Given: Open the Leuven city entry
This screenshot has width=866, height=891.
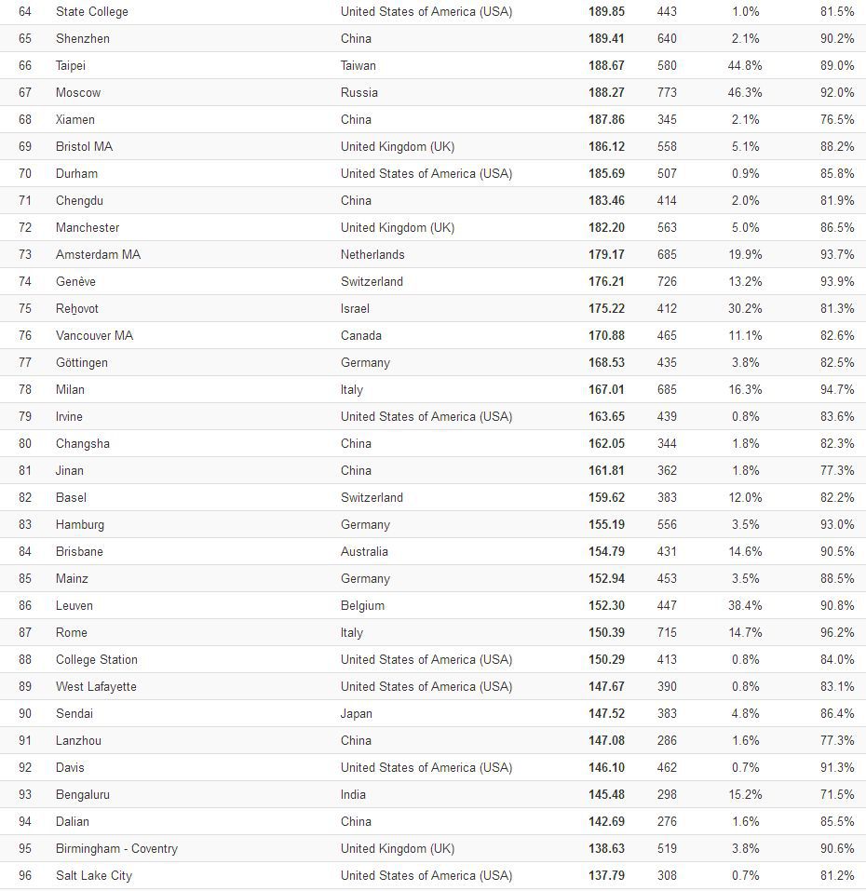Looking at the screenshot, I should click(74, 606).
